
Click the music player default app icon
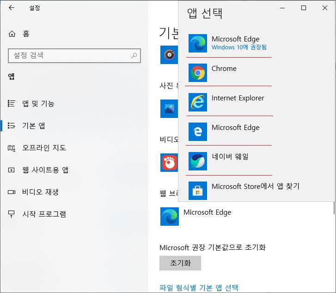(x=169, y=55)
